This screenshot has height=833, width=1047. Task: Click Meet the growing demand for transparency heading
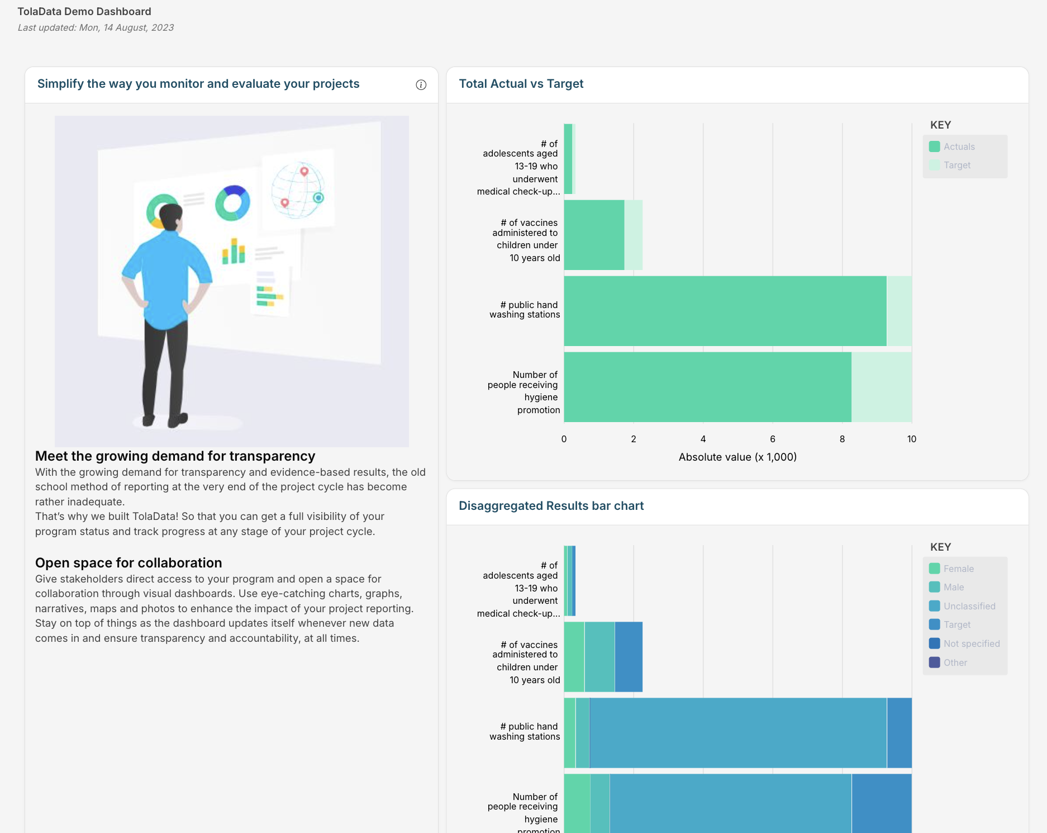(175, 456)
